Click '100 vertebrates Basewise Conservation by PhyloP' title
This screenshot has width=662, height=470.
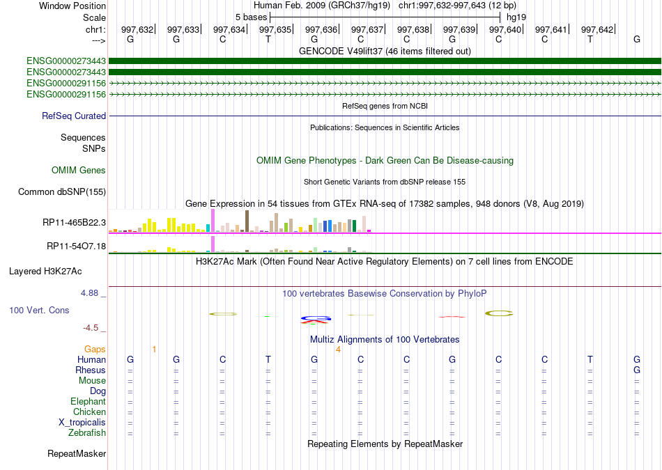pyautogui.click(x=385, y=293)
